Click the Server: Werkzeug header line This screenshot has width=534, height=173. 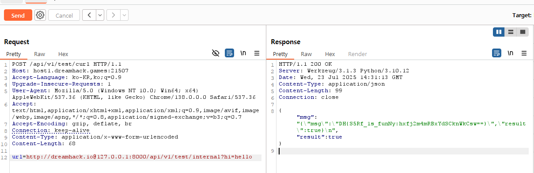click(344, 71)
